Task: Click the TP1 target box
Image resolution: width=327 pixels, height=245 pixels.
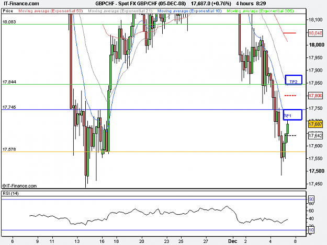Action: click(292, 115)
